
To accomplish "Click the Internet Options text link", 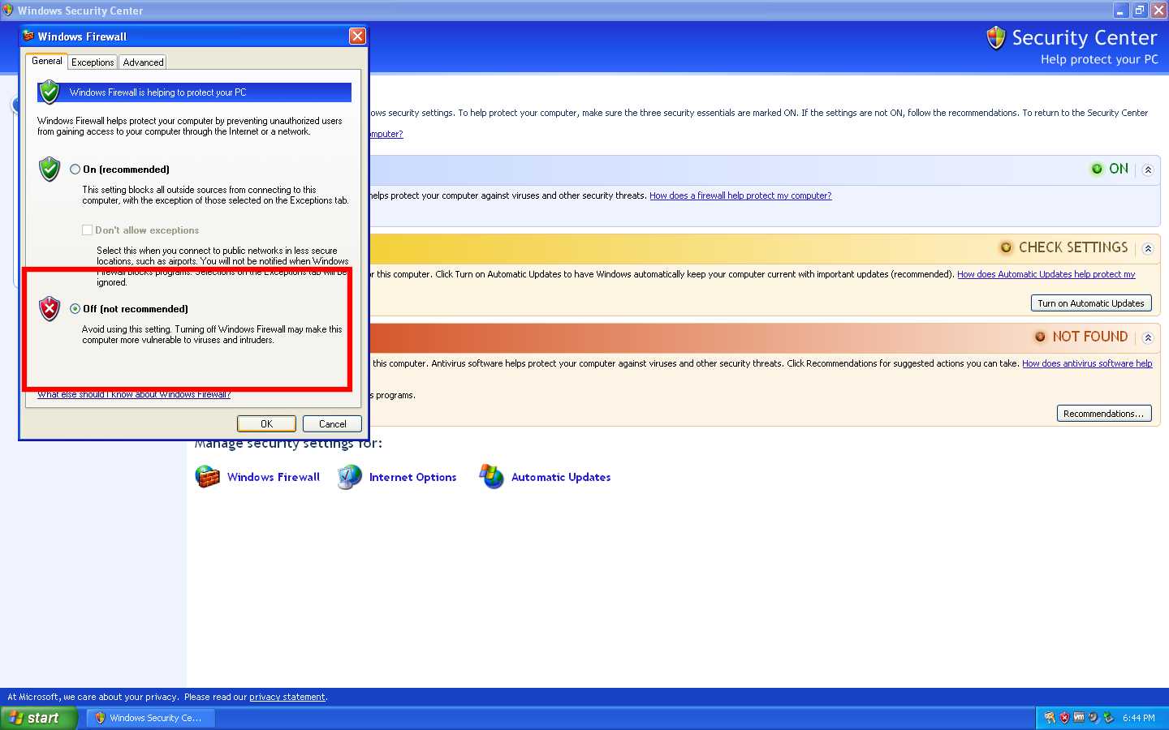I will pyautogui.click(x=412, y=477).
